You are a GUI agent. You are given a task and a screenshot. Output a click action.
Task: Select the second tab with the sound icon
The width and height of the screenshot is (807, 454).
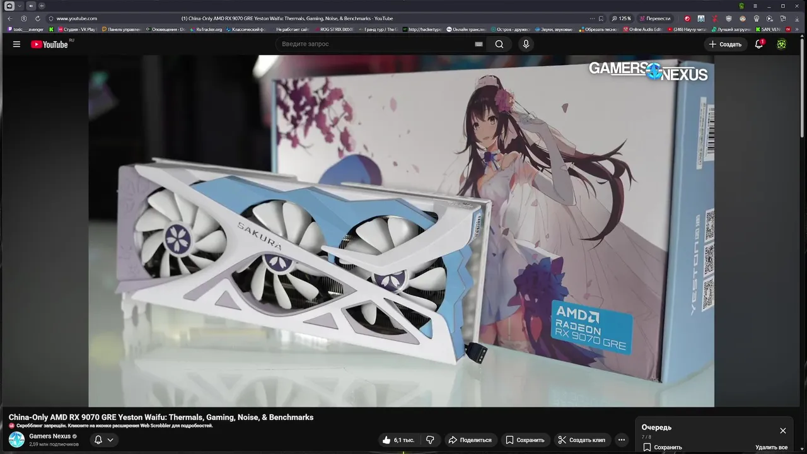(31, 6)
